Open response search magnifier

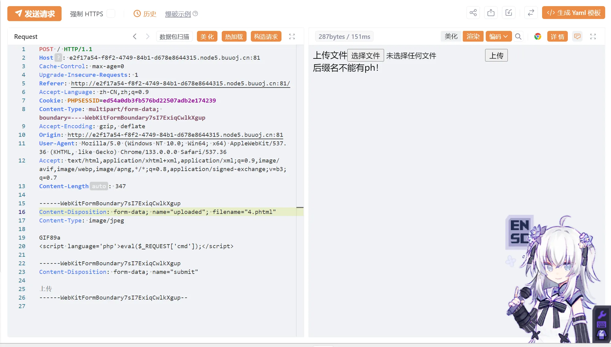pyautogui.click(x=518, y=36)
